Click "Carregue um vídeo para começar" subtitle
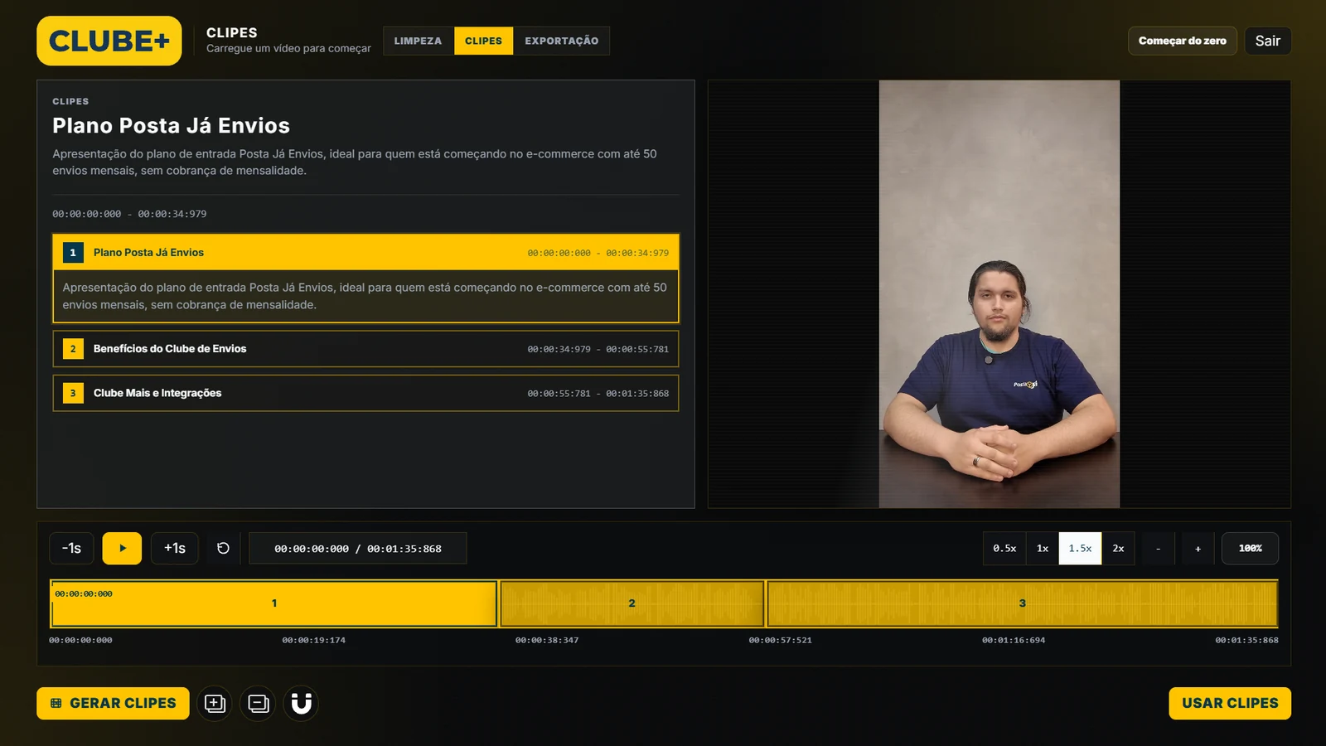 (288, 49)
